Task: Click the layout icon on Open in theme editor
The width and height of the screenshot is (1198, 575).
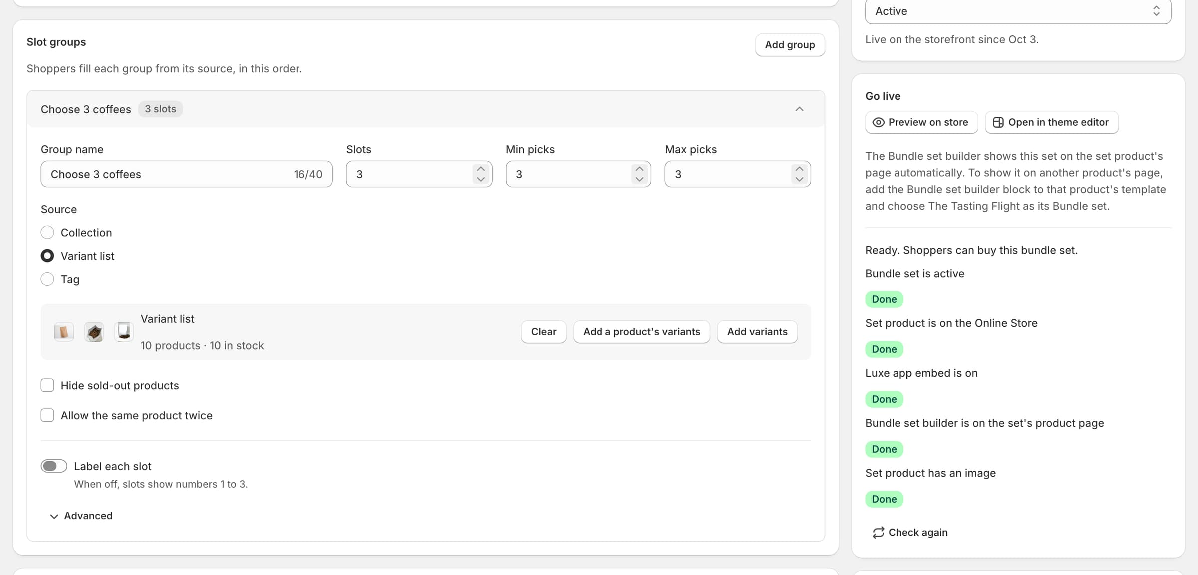Action: click(x=998, y=122)
